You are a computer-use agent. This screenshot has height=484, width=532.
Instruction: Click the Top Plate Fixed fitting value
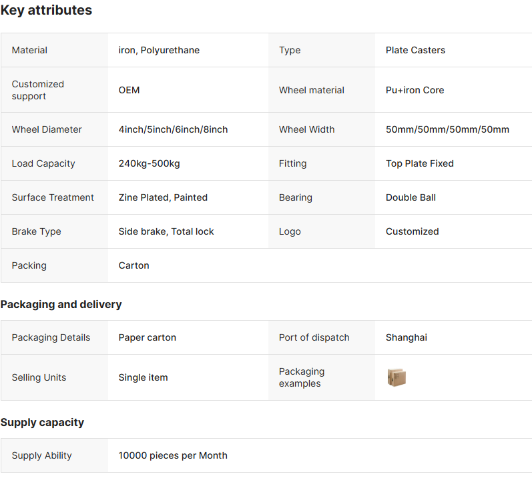click(x=419, y=164)
